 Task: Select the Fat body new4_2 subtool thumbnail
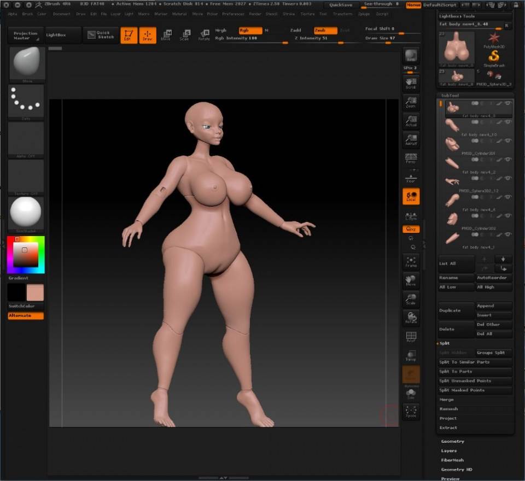point(452,163)
